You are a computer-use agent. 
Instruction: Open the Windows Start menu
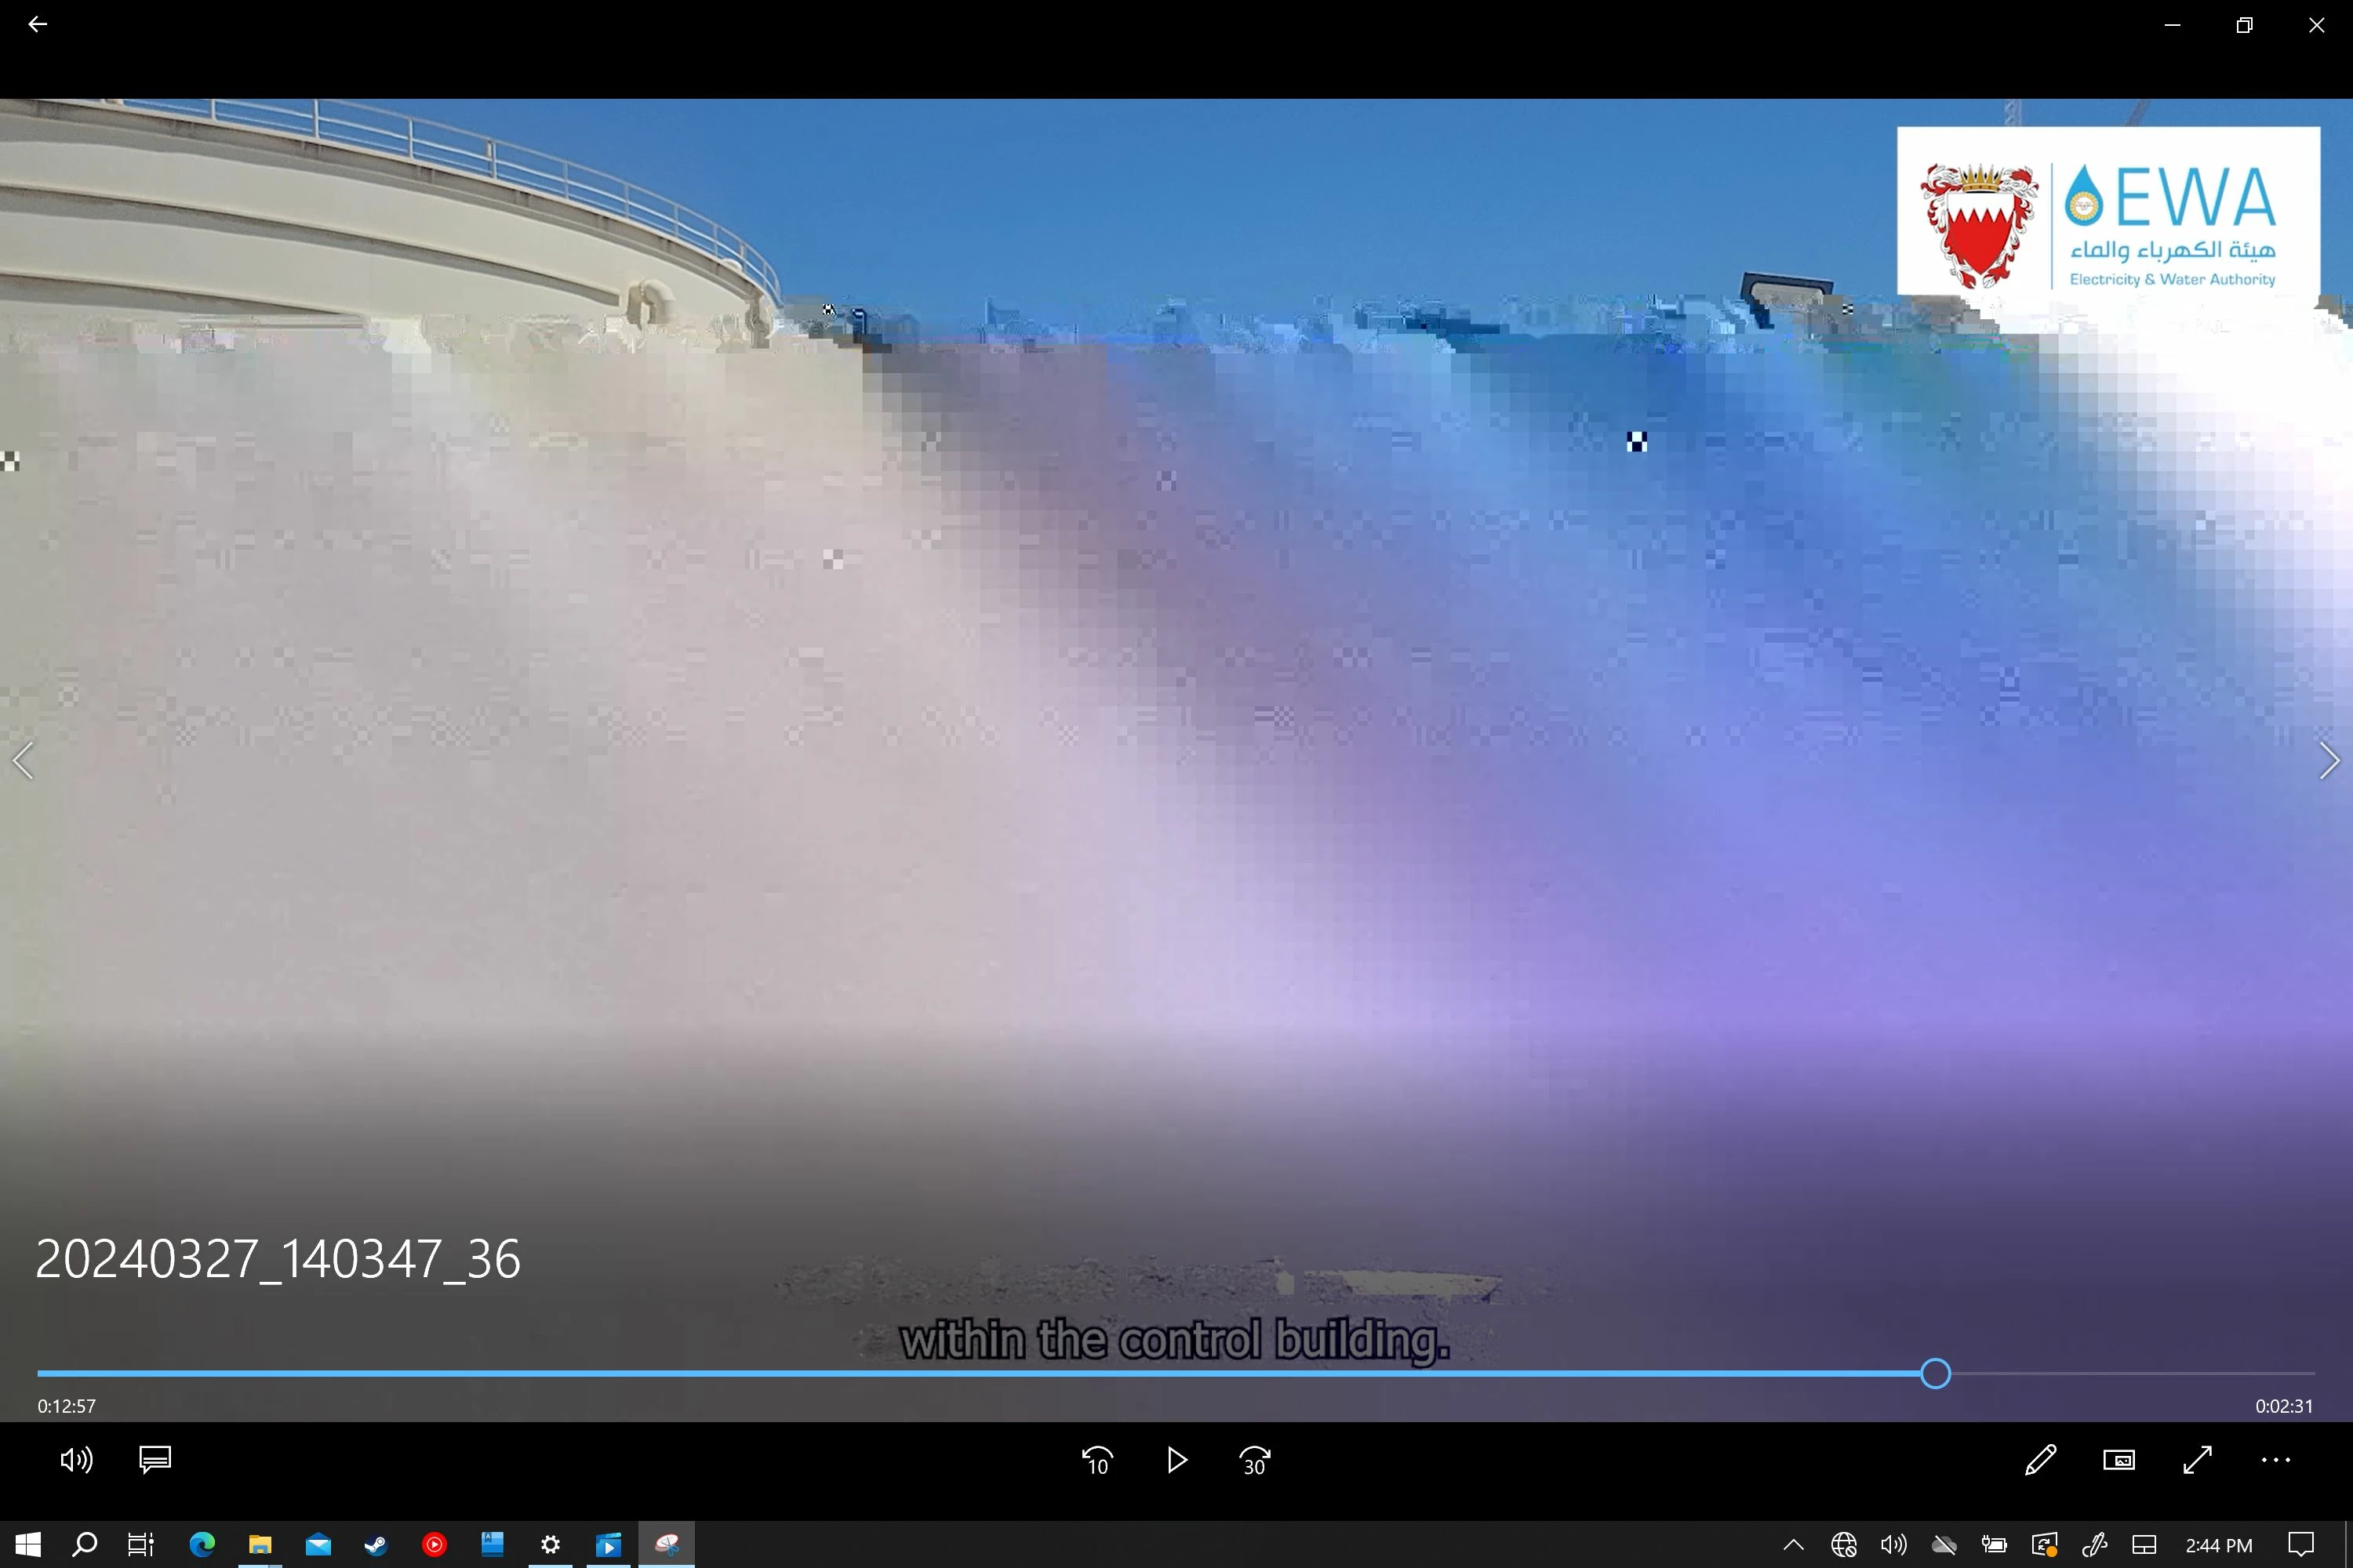tap(28, 1545)
